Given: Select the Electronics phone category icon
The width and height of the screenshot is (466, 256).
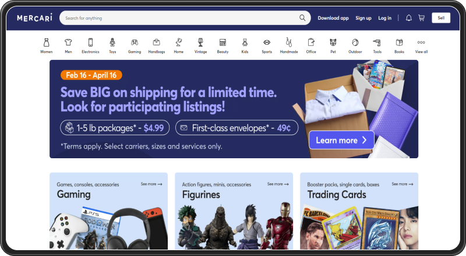Looking at the screenshot, I should click(x=90, y=42).
